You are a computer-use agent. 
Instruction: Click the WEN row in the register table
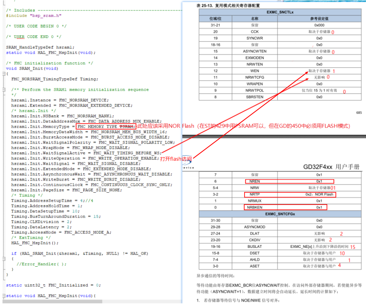click(x=255, y=70)
